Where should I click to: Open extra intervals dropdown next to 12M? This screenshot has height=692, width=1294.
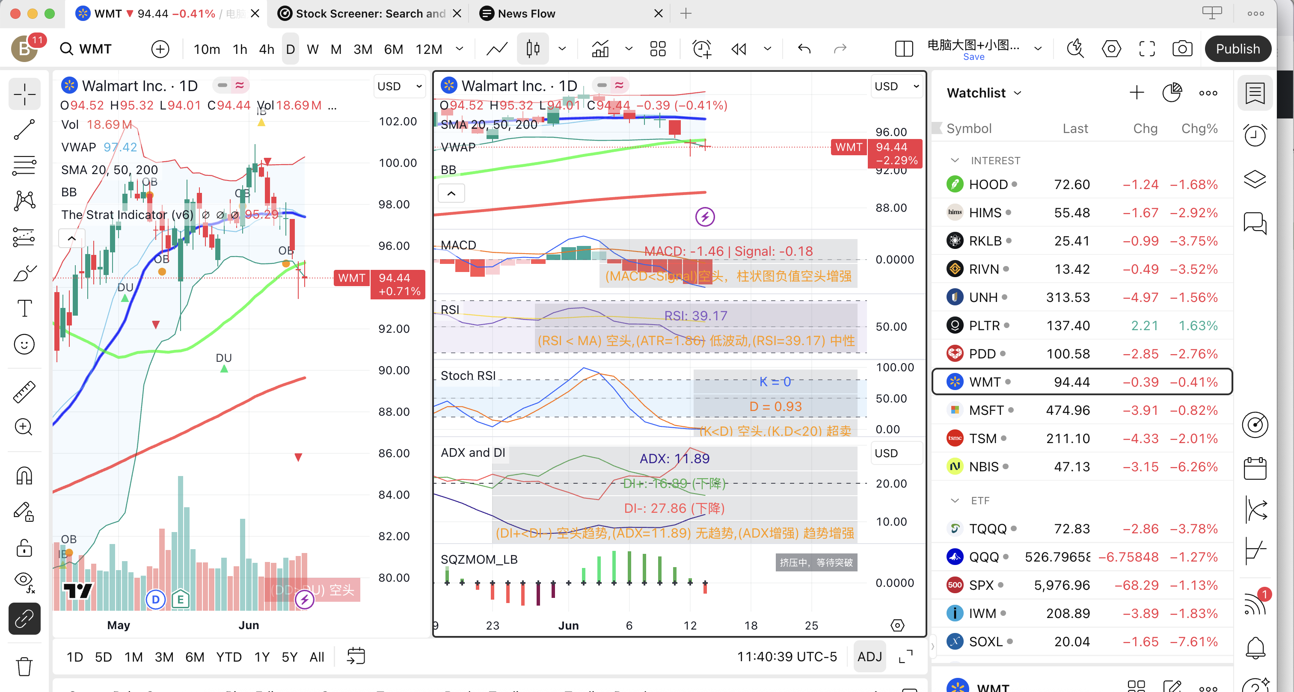(x=459, y=48)
